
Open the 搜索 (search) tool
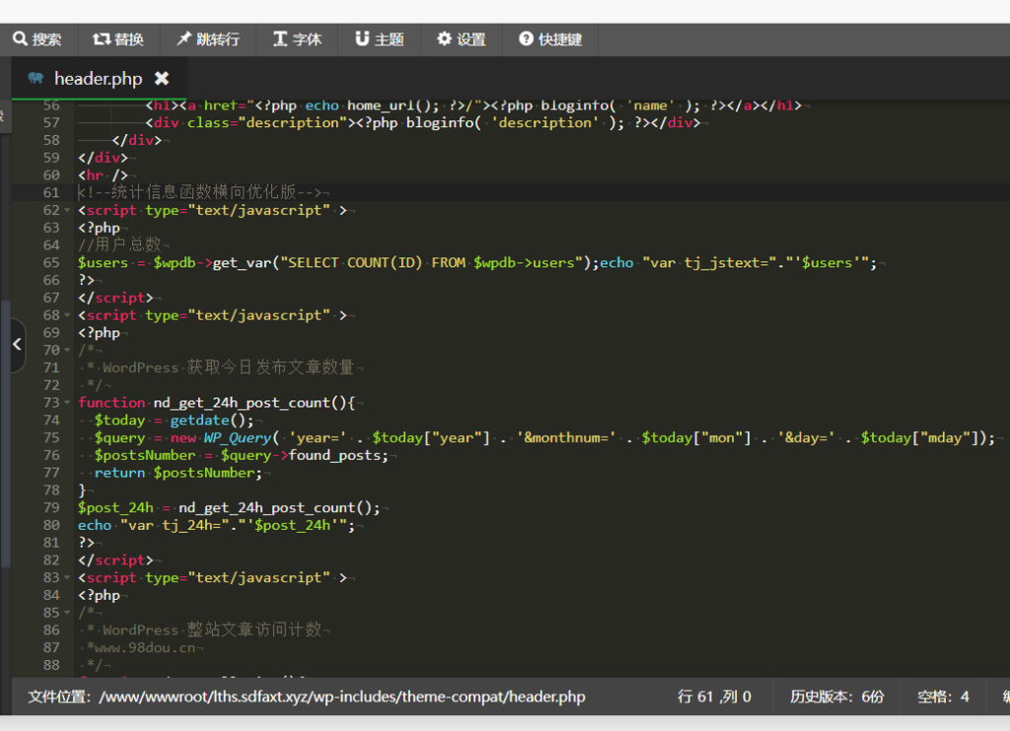pyautogui.click(x=36, y=39)
